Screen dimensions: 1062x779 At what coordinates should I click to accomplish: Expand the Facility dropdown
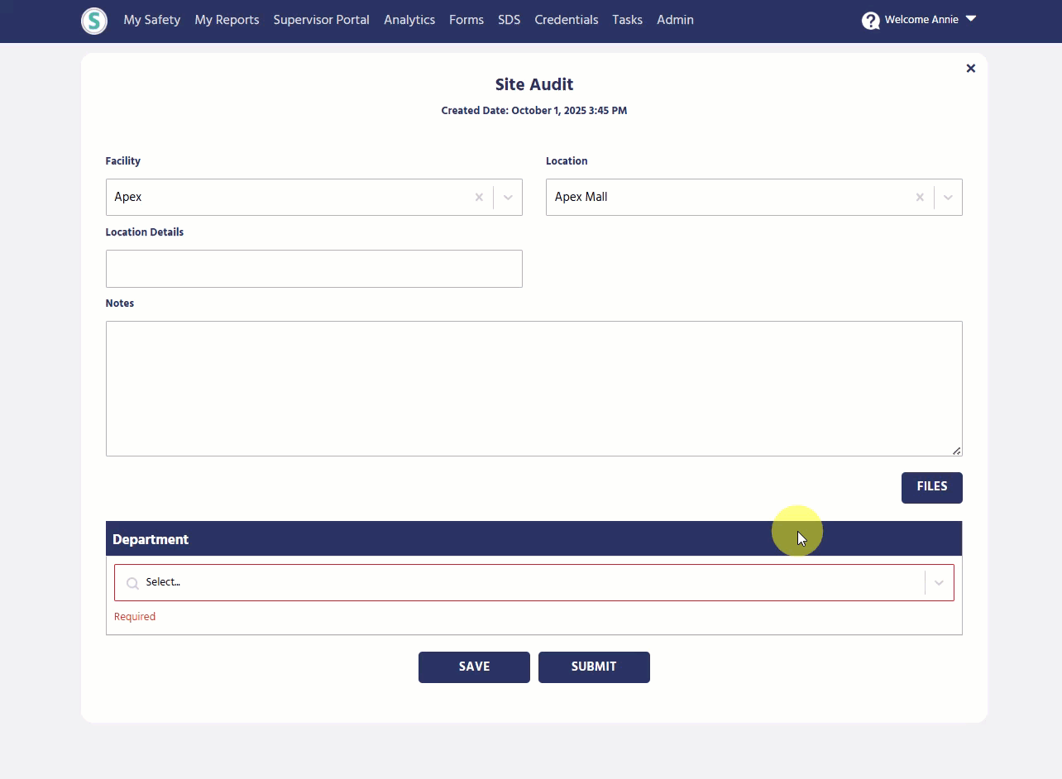point(508,198)
